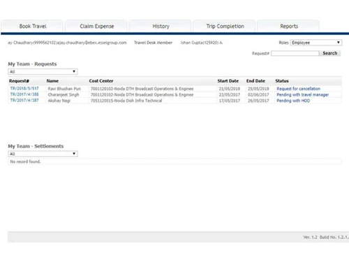Click the Search button
The height and width of the screenshot is (262, 349).
tap(330, 53)
